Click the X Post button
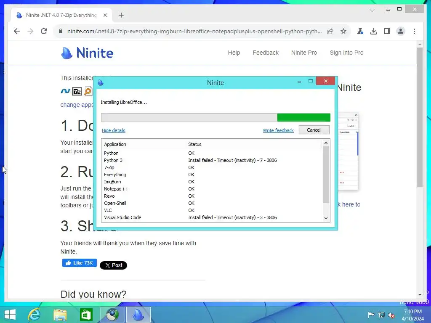 (x=113, y=265)
